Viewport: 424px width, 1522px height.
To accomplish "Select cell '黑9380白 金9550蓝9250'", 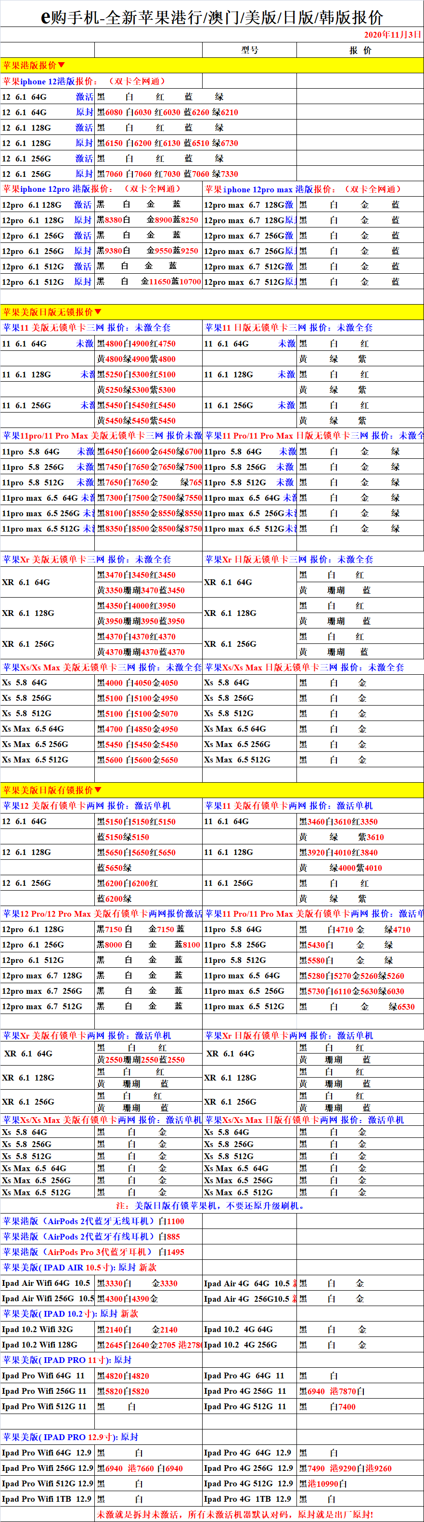I will (149, 251).
